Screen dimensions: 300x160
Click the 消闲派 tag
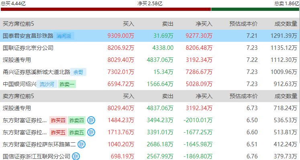pos(64,36)
